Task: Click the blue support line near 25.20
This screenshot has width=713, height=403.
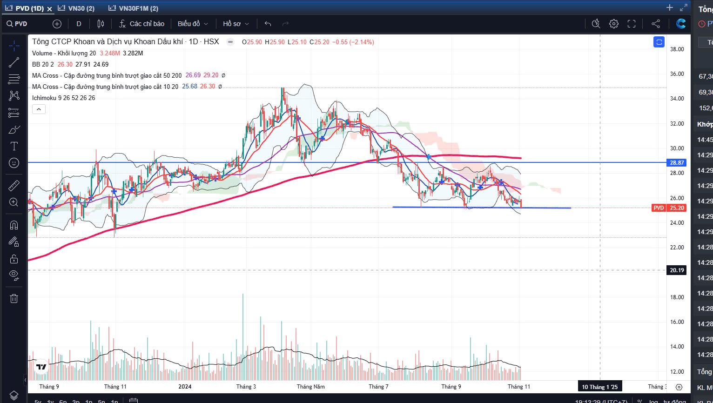Action: [x=482, y=208]
